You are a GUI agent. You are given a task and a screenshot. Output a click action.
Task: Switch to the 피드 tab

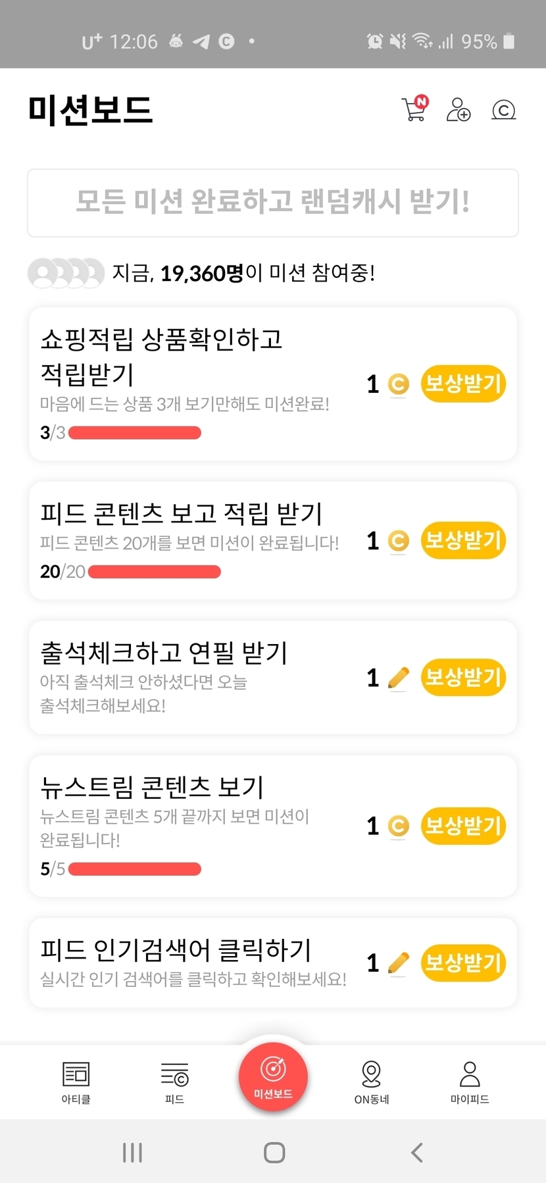point(174,1082)
